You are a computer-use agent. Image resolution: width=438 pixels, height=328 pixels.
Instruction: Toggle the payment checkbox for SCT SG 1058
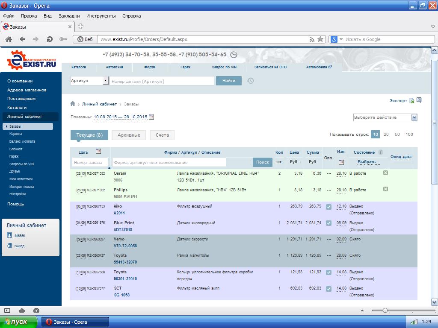(328, 289)
